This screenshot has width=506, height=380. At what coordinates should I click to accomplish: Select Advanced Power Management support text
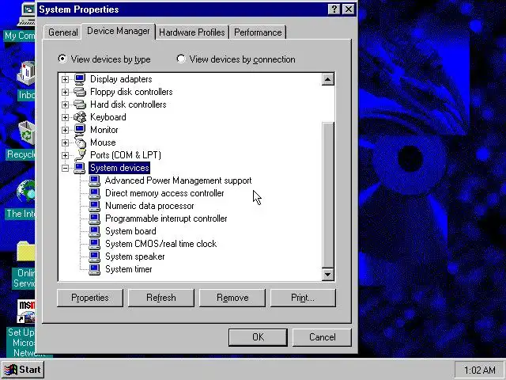(179, 180)
